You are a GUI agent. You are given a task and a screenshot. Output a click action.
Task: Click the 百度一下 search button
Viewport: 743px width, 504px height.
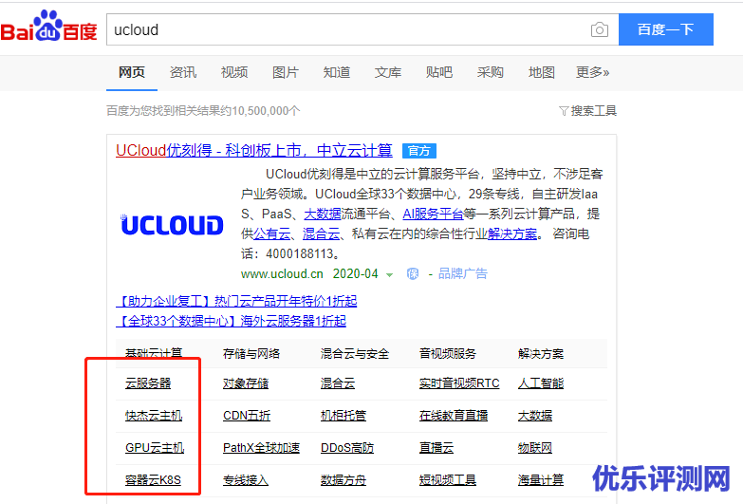point(666,29)
